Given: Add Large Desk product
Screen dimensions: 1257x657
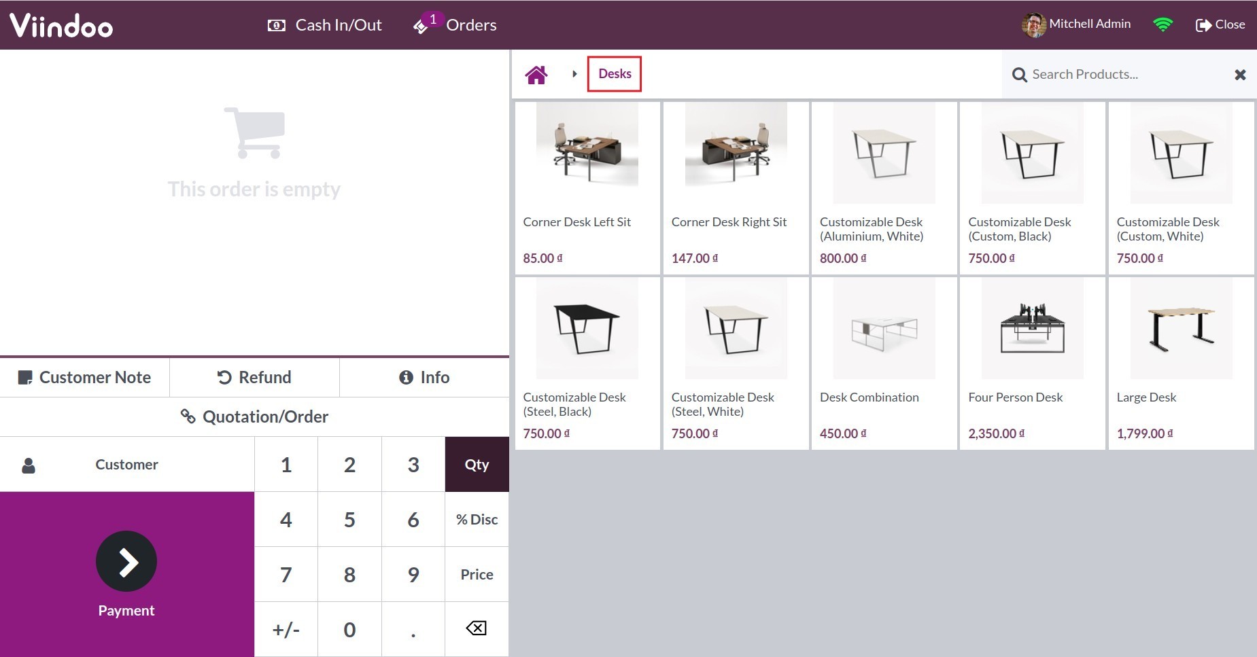Looking at the screenshot, I should coord(1181,363).
